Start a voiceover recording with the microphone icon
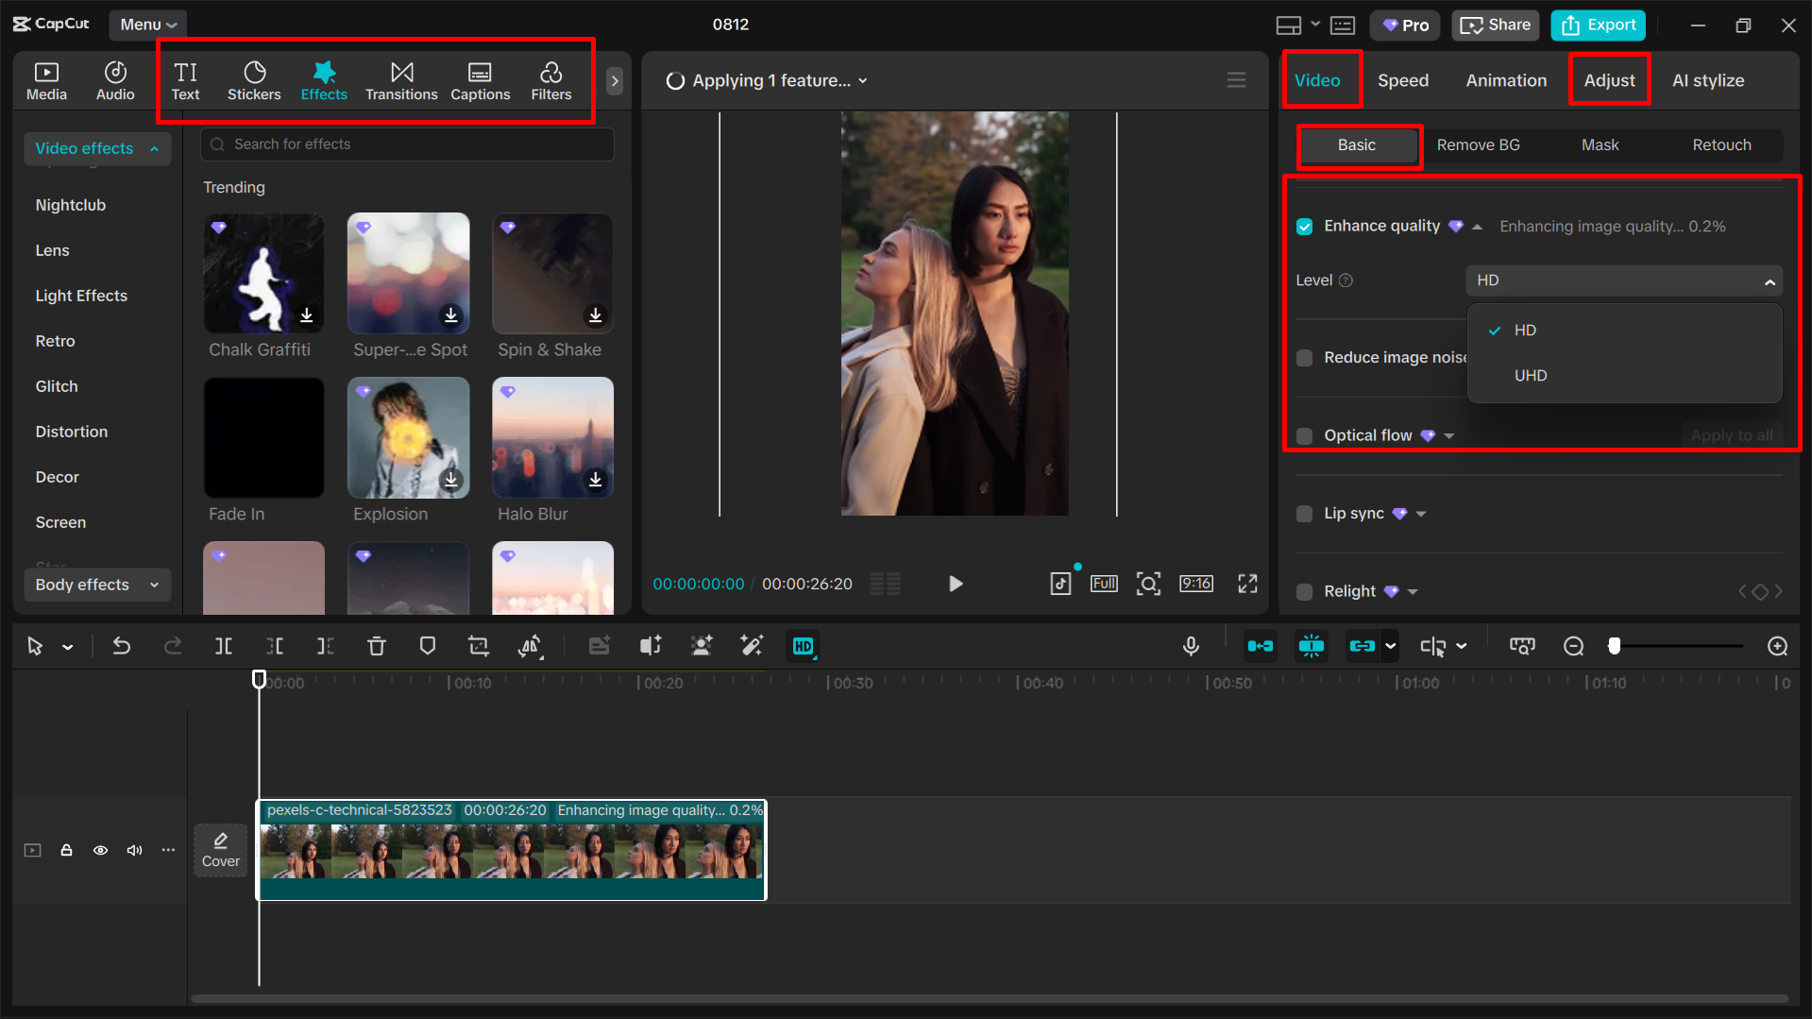This screenshot has width=1812, height=1019. pyautogui.click(x=1191, y=646)
